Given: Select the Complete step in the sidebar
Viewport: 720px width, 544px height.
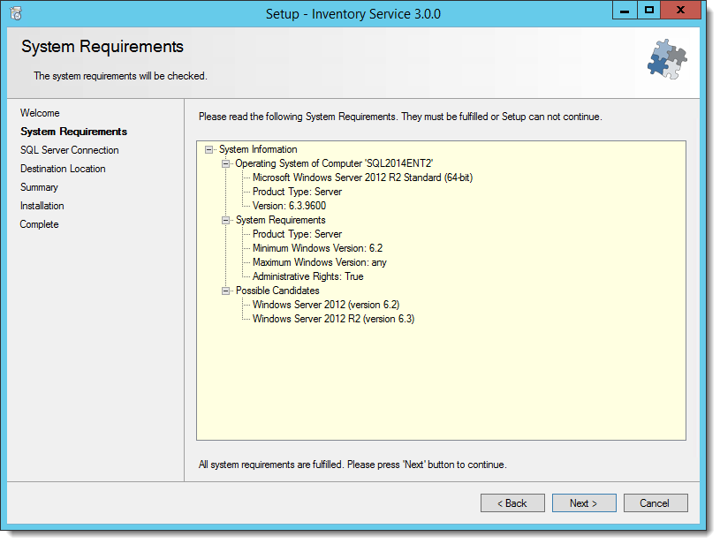Looking at the screenshot, I should coord(40,224).
